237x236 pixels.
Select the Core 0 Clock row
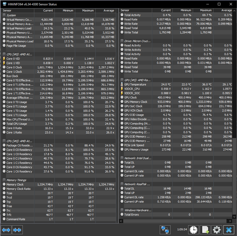point(58,67)
